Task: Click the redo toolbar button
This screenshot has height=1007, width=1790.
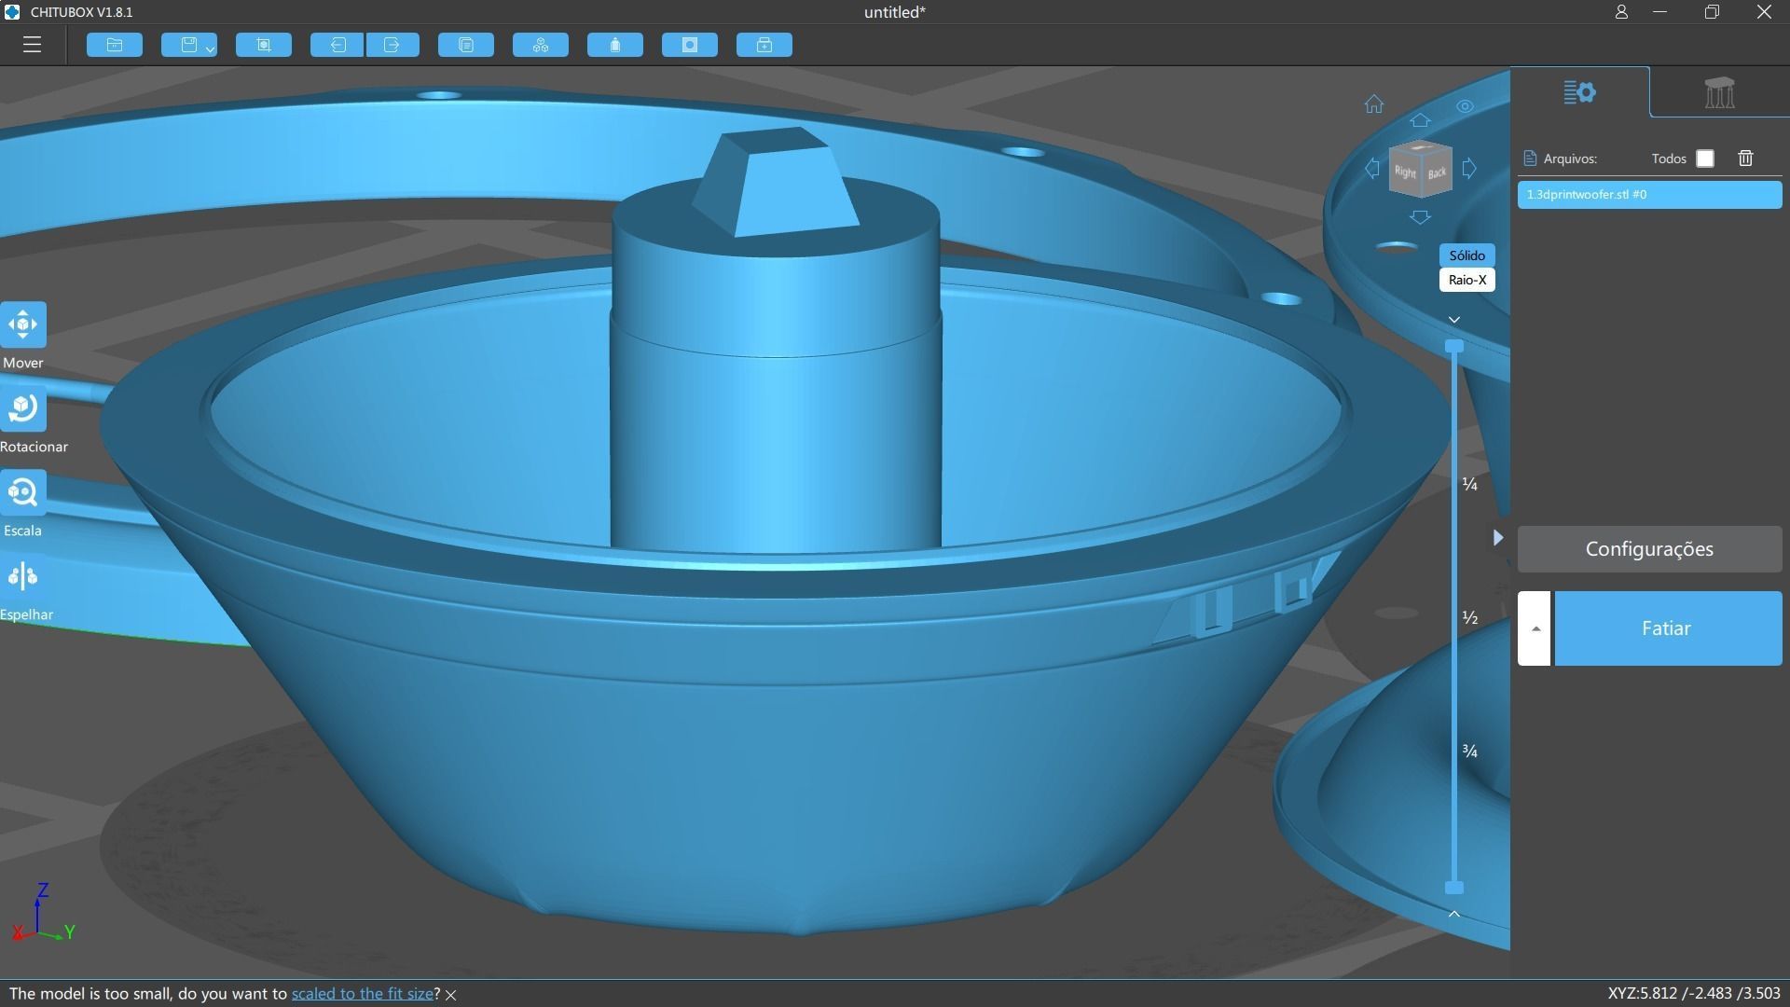Action: coord(392,45)
